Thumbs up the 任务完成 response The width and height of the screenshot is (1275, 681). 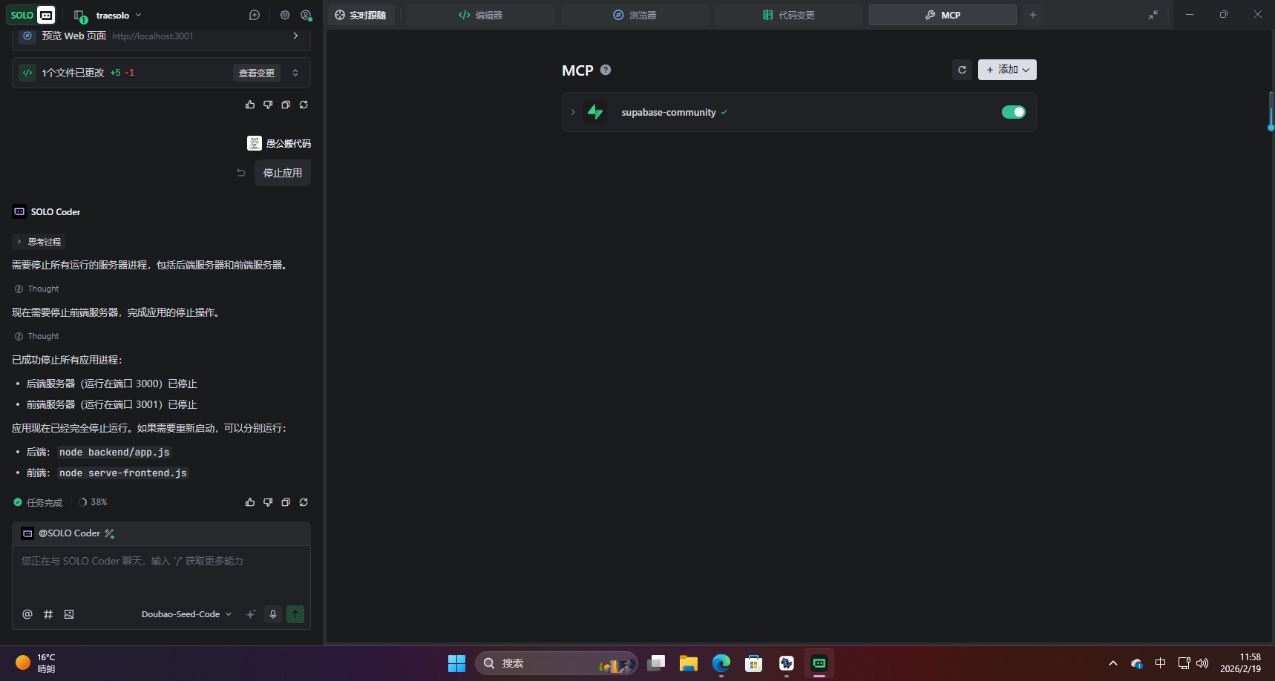pos(250,502)
